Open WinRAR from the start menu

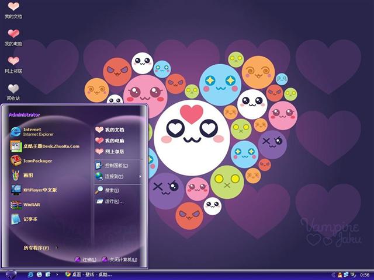(25, 205)
